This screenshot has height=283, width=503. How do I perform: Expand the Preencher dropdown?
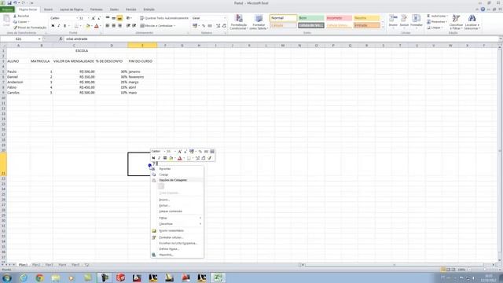pos(446,22)
